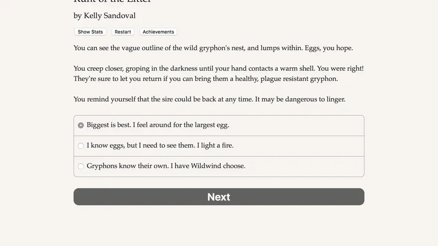438x246 pixels.
Task: Choose the "I light a fire" radio button
Action: (x=81, y=146)
